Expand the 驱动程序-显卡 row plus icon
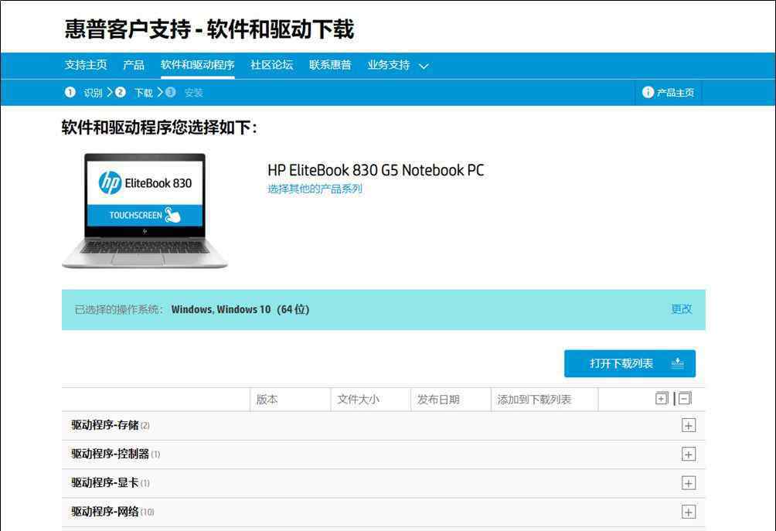This screenshot has height=531, width=776. [x=689, y=482]
